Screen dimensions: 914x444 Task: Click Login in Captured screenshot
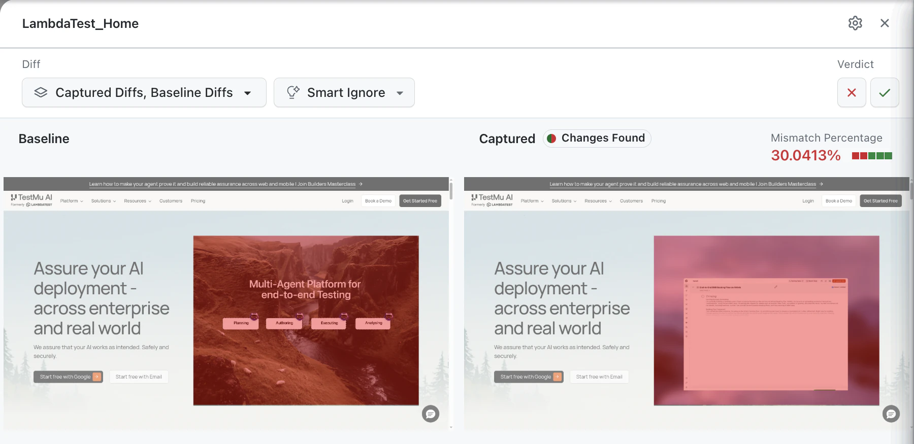point(808,201)
